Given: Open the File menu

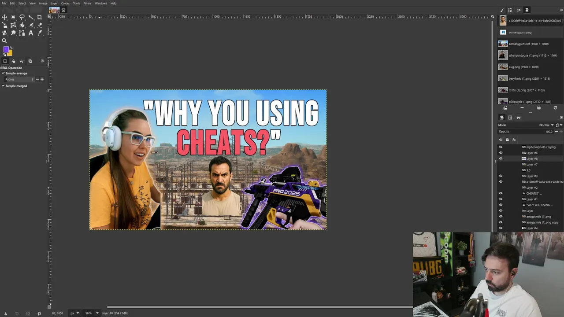Looking at the screenshot, I should [4, 3].
